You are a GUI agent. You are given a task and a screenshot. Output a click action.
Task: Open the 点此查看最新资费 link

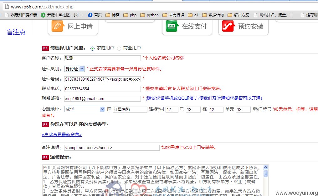pyautogui.click(x=62, y=134)
